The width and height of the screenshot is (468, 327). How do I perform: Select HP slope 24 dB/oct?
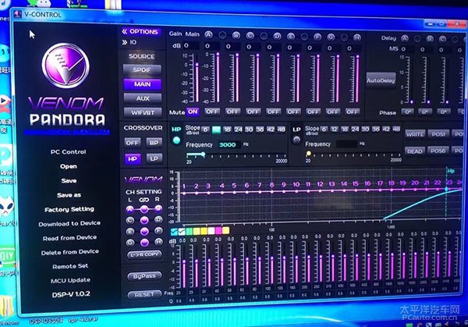(238, 130)
